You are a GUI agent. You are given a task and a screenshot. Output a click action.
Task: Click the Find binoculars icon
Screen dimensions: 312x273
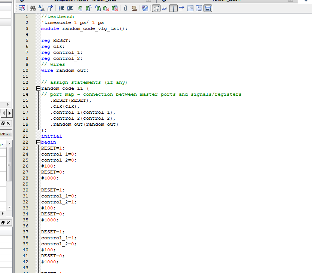(x=33, y=8)
